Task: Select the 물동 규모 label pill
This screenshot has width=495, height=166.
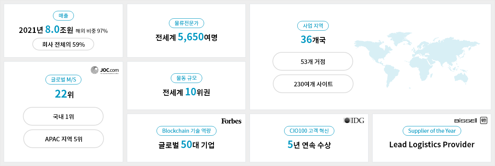Action: click(x=187, y=78)
